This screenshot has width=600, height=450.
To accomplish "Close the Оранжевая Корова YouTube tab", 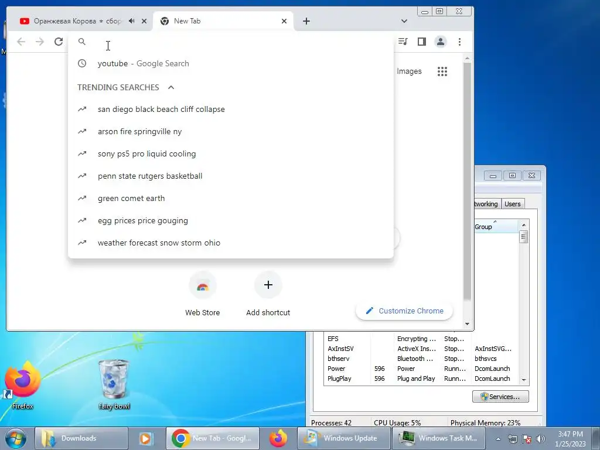I will 144,21.
